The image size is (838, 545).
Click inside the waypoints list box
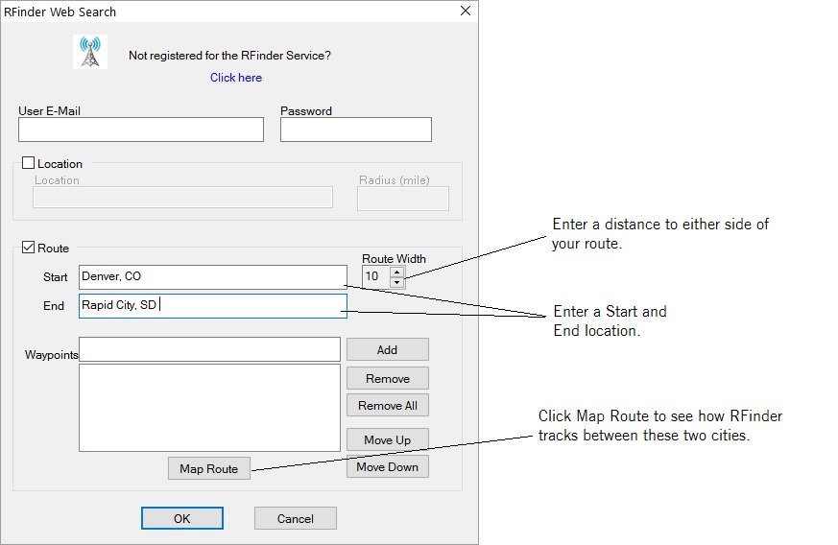point(209,408)
